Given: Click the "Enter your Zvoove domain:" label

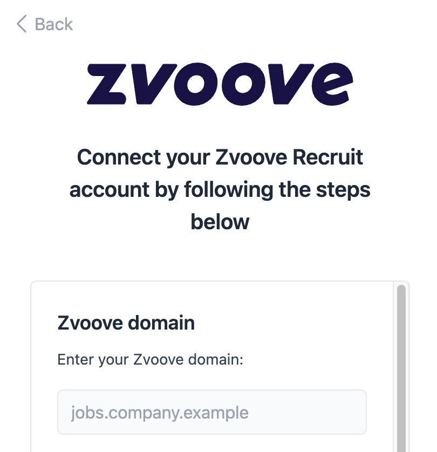Looking at the screenshot, I should 151,359.
